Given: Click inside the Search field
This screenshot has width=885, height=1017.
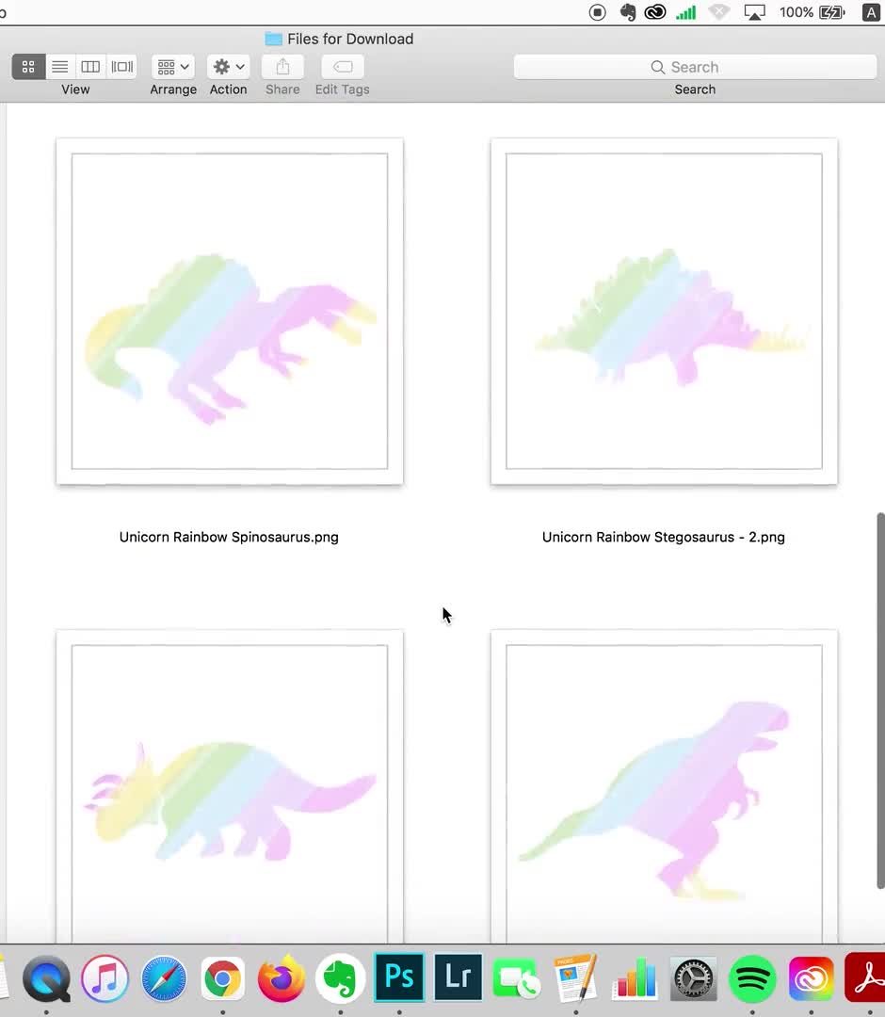Looking at the screenshot, I should pos(693,66).
